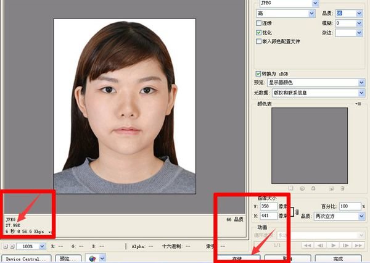Click the W width field showing 358

[268, 206]
